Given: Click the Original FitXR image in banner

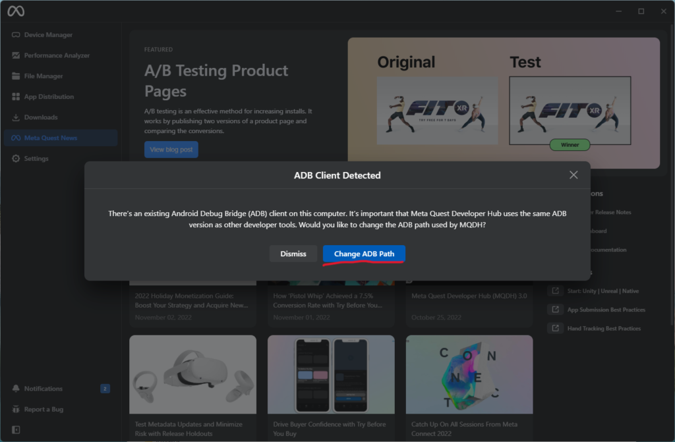Looking at the screenshot, I should point(438,111).
